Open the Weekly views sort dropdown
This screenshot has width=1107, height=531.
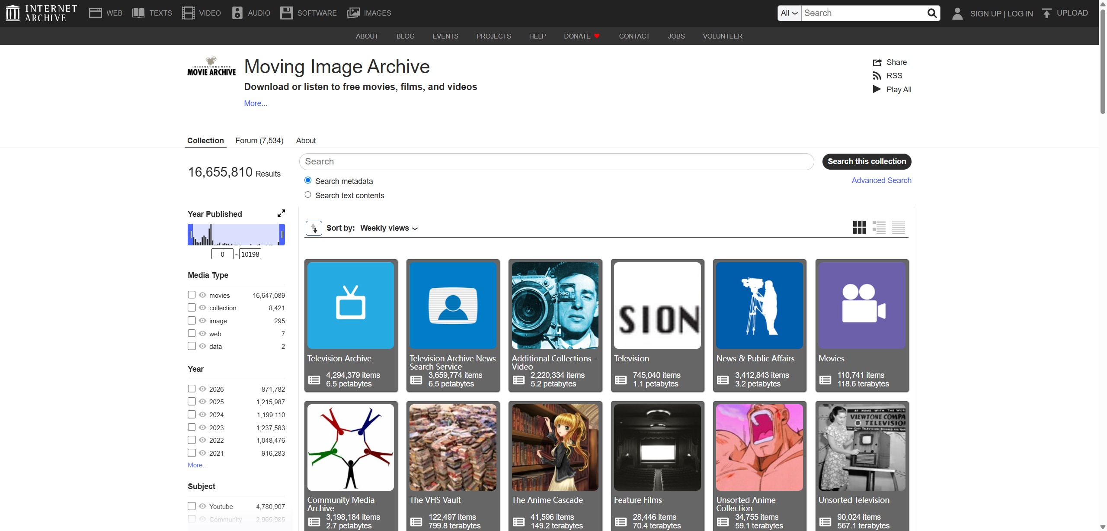[x=389, y=228]
